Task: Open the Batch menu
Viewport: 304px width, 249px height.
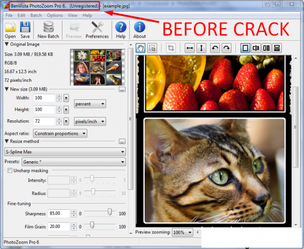Action: pos(36,15)
